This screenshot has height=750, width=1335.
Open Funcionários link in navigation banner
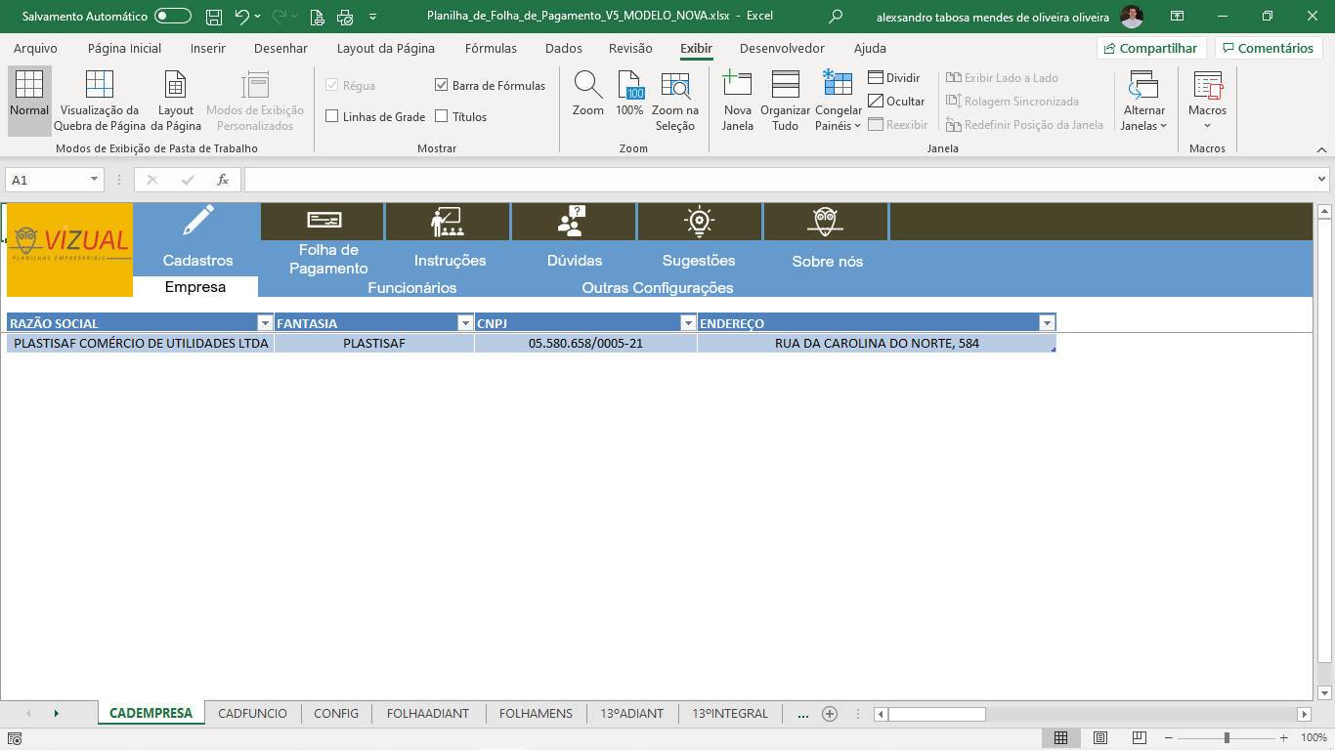click(x=411, y=288)
